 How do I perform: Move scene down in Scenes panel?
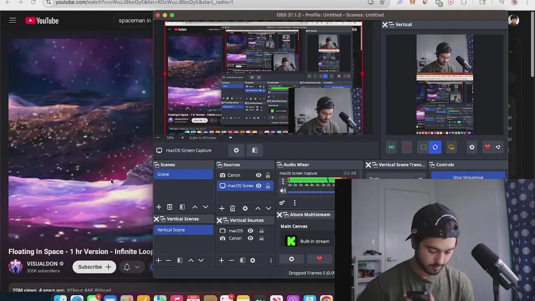[206, 207]
